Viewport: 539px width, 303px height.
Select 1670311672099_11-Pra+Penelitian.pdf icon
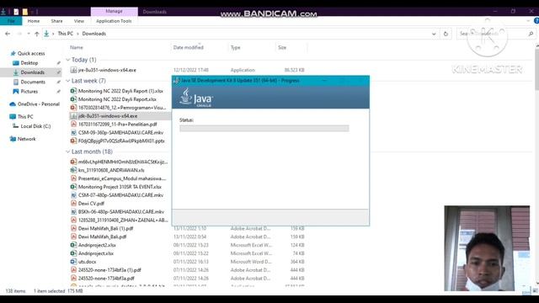click(x=73, y=125)
